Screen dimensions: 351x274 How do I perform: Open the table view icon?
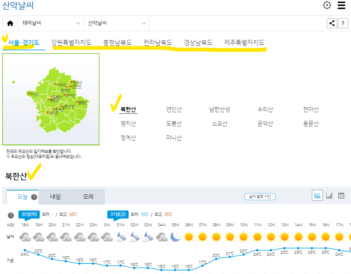click(x=341, y=195)
